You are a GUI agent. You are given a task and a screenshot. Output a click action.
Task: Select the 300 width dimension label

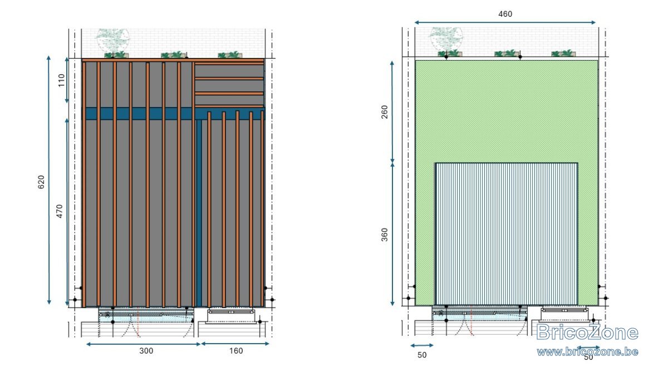point(146,351)
